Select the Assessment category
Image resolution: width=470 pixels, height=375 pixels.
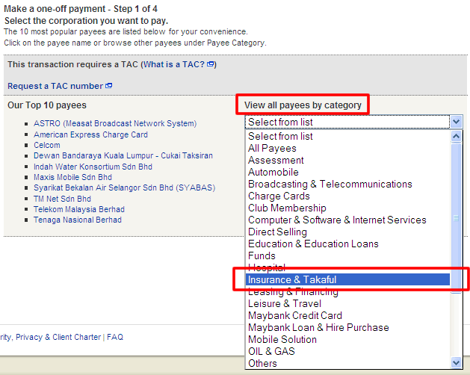point(347,161)
